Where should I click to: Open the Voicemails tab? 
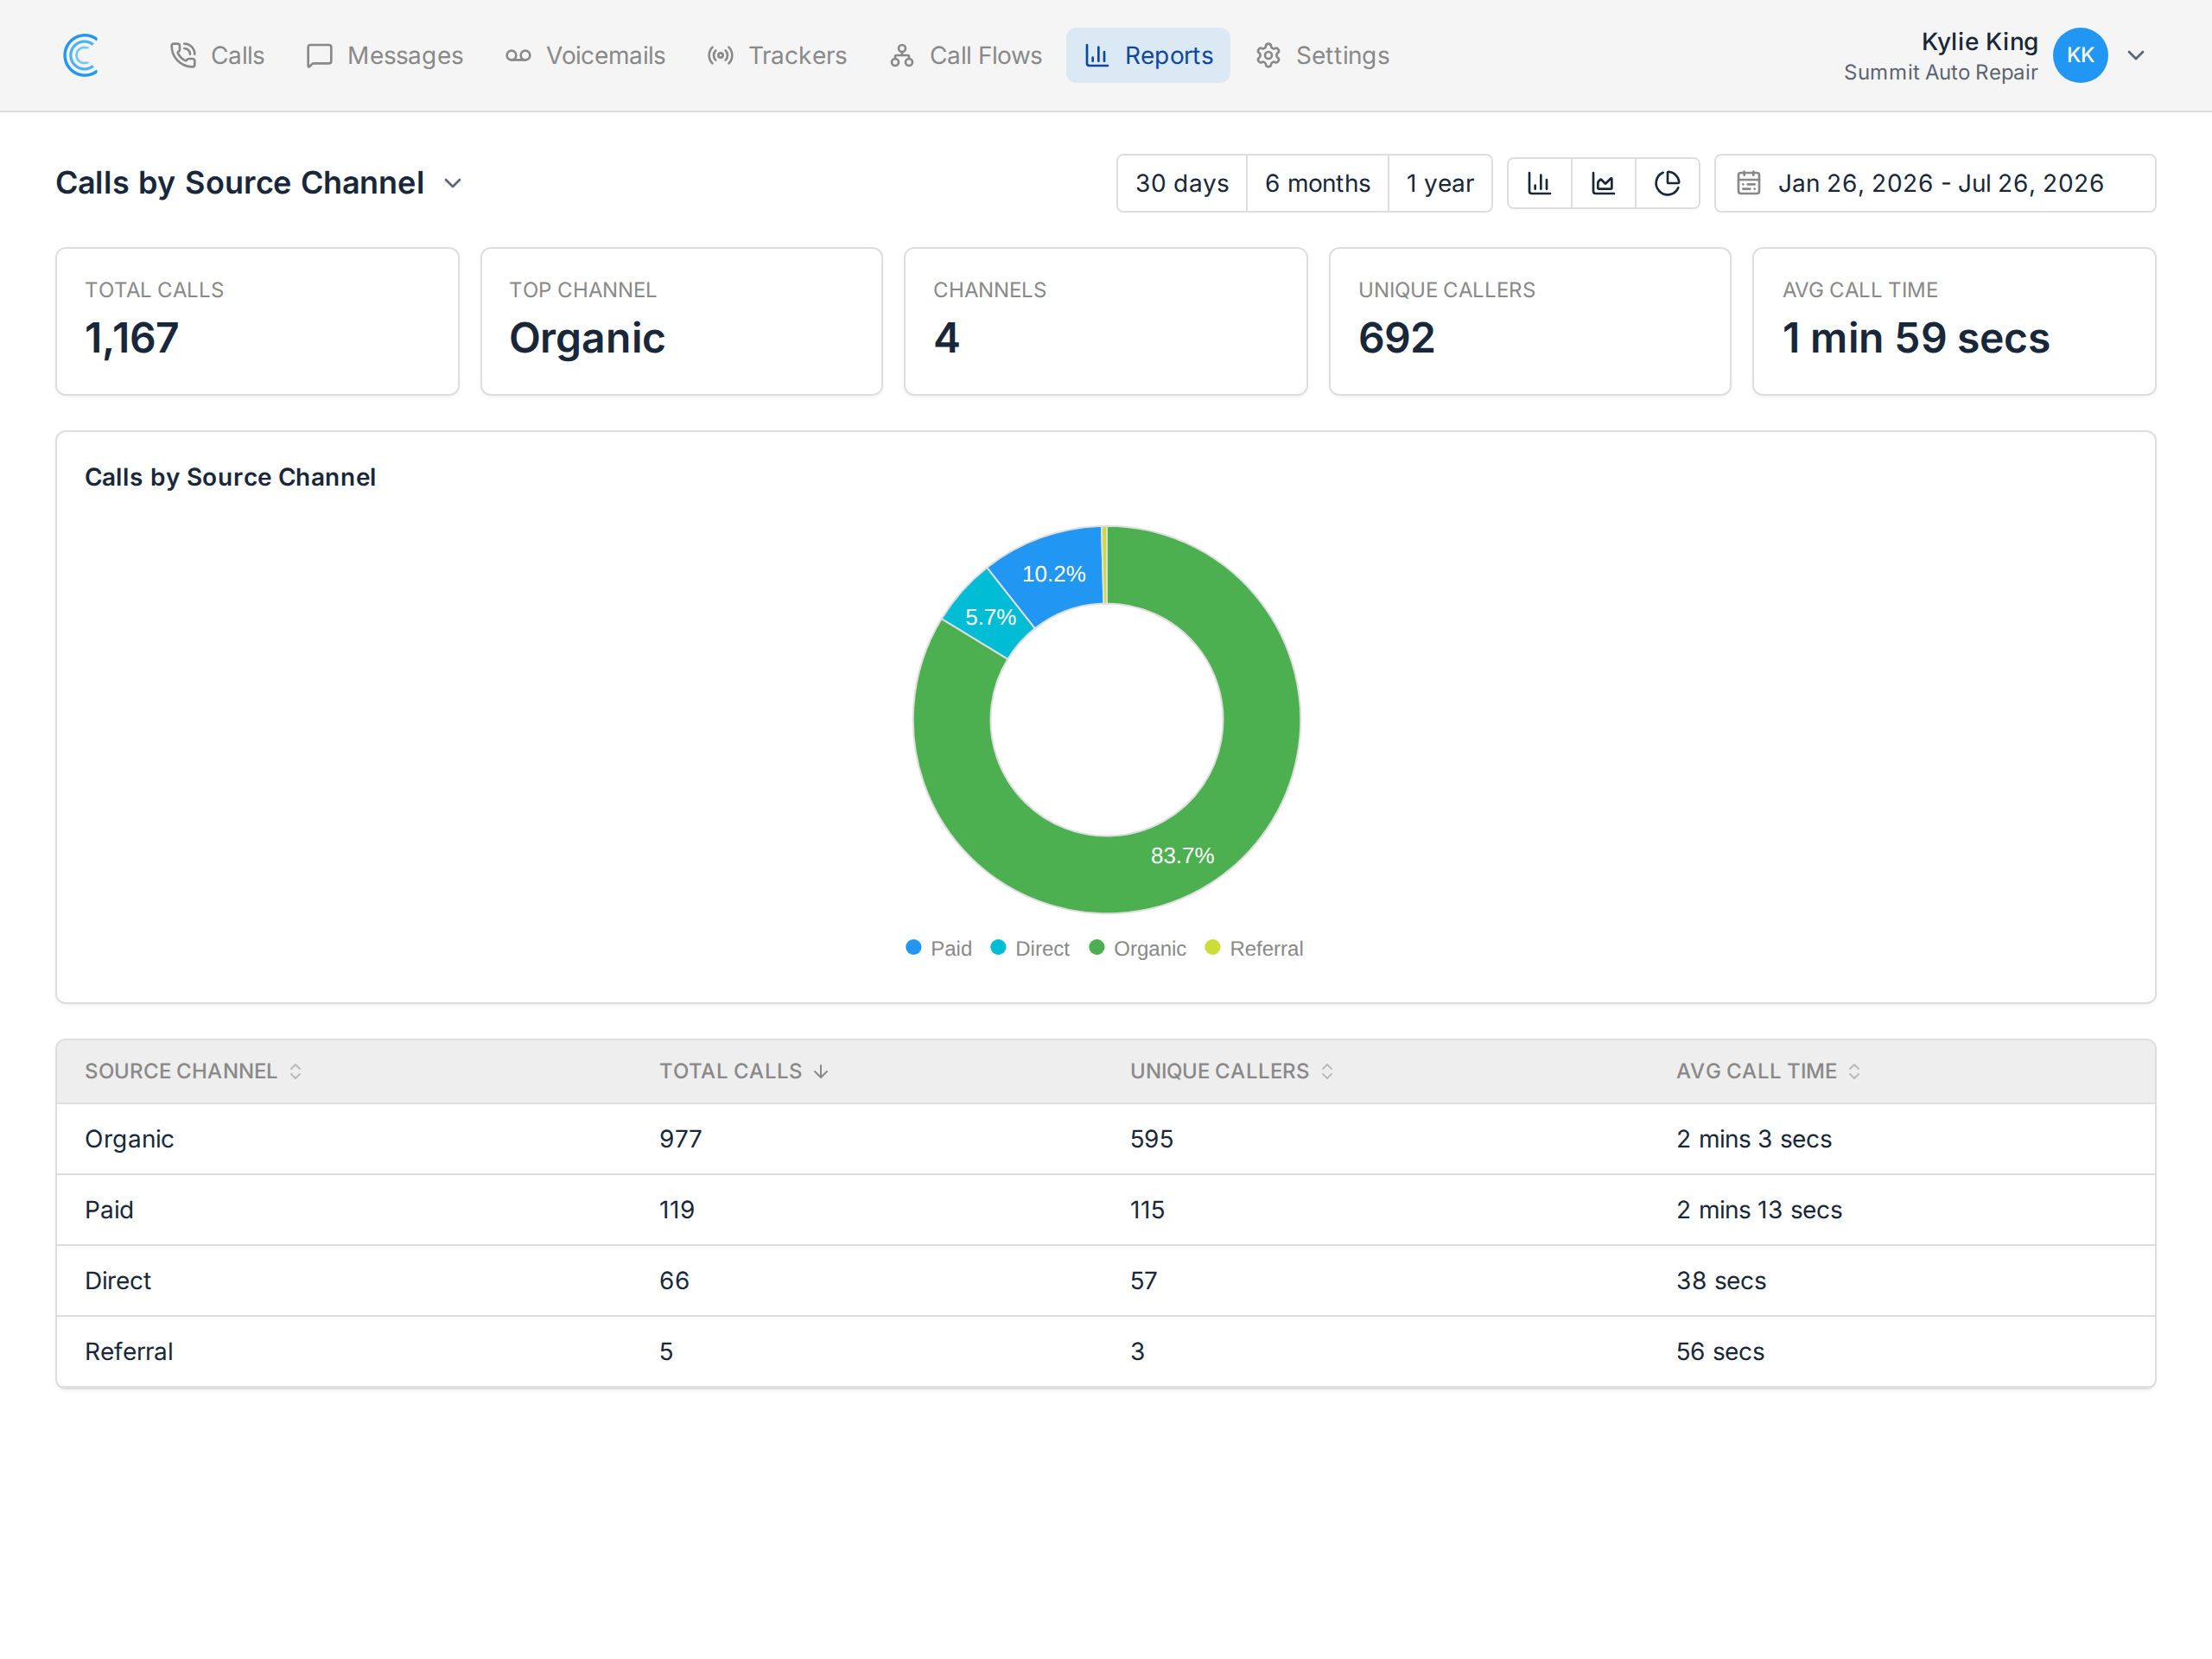point(585,55)
